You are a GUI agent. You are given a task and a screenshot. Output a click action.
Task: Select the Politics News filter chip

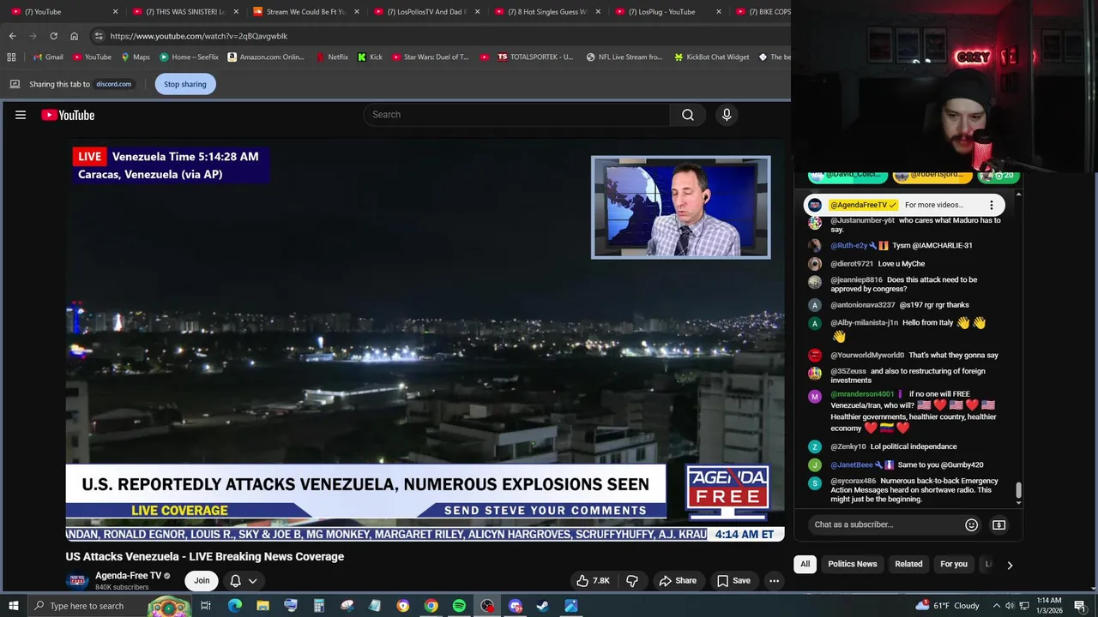[852, 564]
